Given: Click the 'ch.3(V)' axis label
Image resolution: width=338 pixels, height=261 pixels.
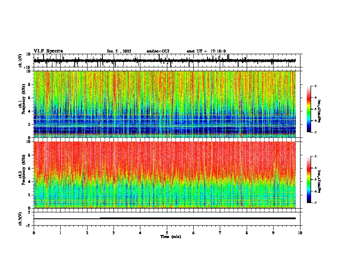Looking at the screenshot, I should click(20, 219).
